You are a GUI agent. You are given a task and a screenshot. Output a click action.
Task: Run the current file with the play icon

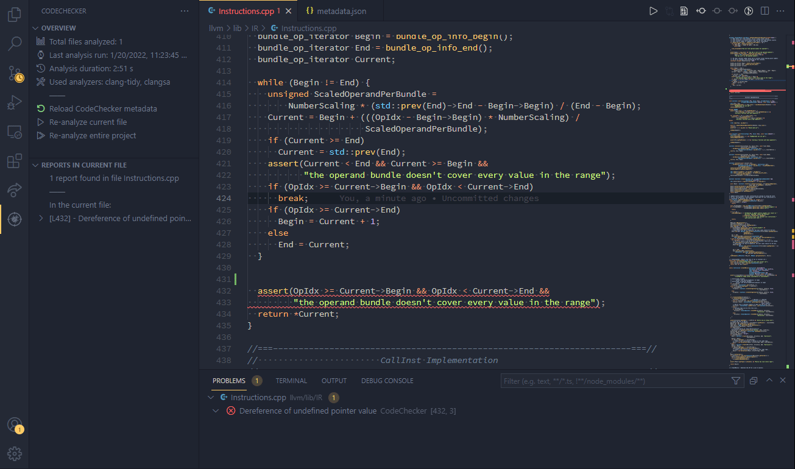653,10
